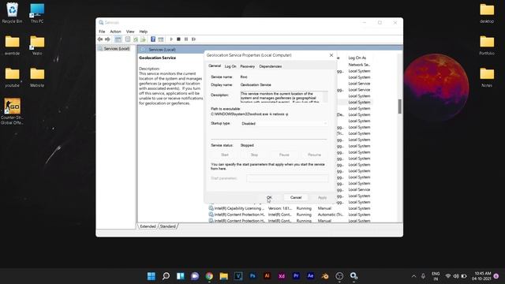Click the Restart Service toolbar icon

193,39
